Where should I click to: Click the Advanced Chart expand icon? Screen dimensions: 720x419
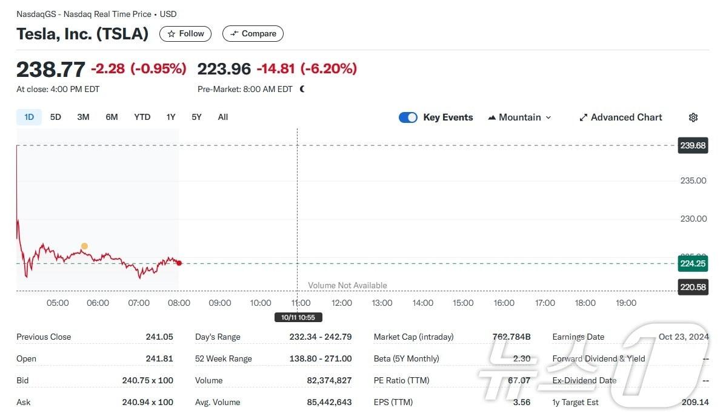click(584, 117)
